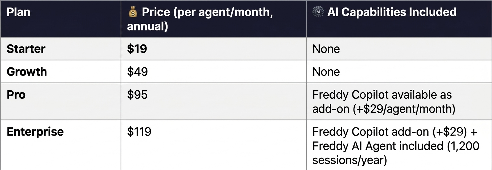Click the money bag icon in header

(133, 12)
